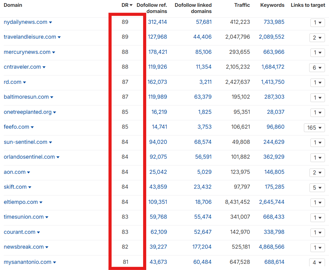The height and width of the screenshot is (270, 329).
Task: Open aon.com domain link
Action: click(15, 172)
